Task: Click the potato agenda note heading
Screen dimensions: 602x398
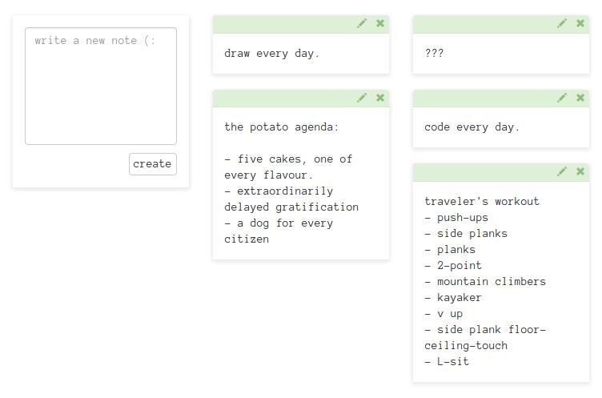Action: point(282,127)
